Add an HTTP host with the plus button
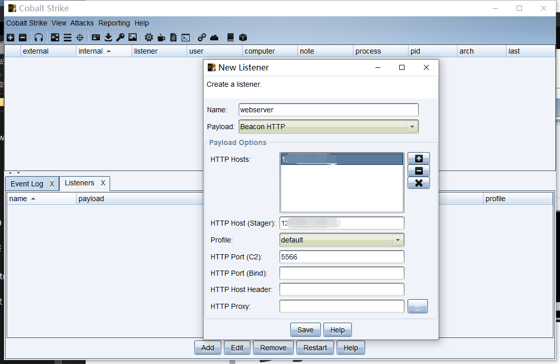 (x=419, y=158)
